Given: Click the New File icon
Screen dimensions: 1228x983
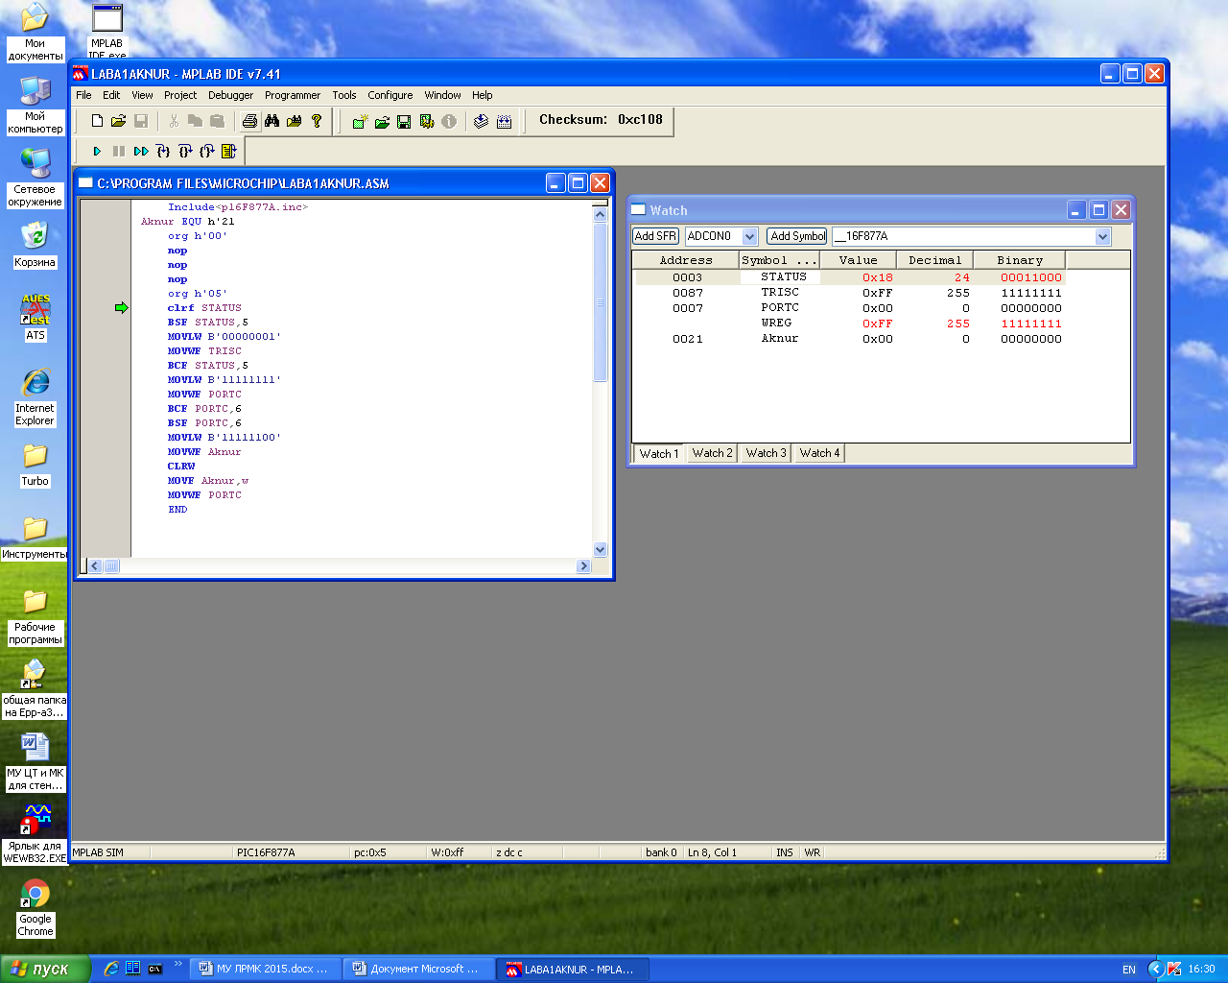Looking at the screenshot, I should (x=97, y=121).
